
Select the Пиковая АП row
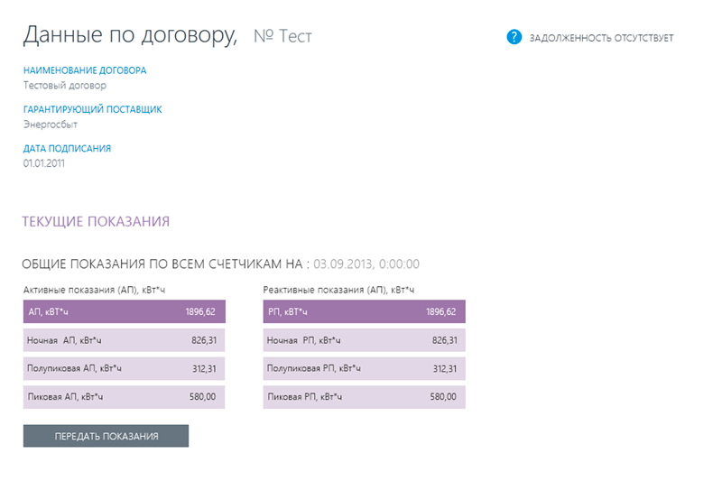point(125,397)
